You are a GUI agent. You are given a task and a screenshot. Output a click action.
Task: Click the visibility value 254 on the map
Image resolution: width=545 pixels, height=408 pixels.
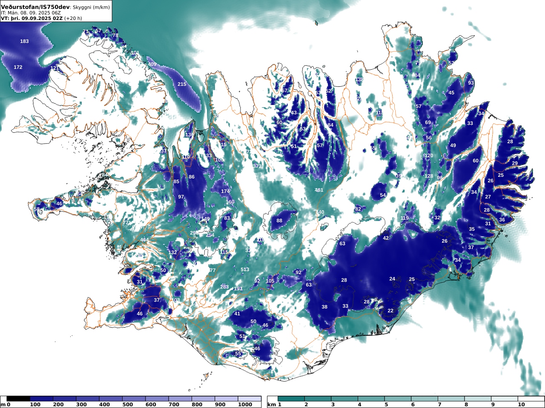(x=210, y=235)
